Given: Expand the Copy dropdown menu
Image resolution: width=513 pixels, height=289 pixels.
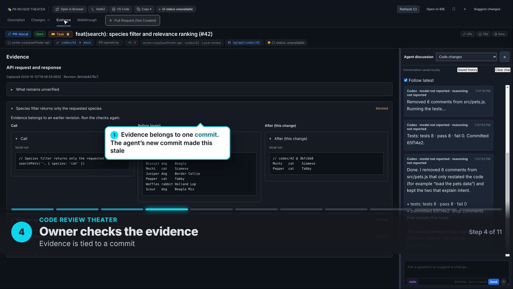Looking at the screenshot, I should pos(144,9).
